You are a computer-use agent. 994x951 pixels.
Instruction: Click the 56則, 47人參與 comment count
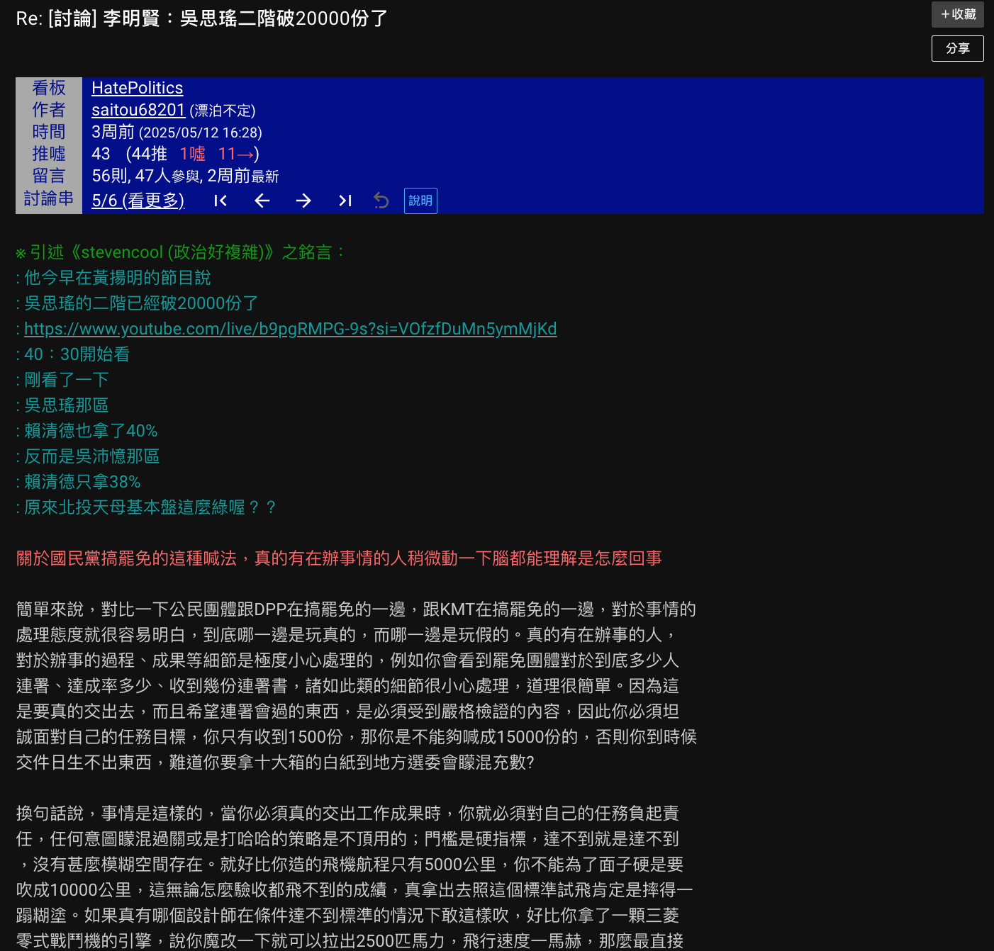click(147, 176)
